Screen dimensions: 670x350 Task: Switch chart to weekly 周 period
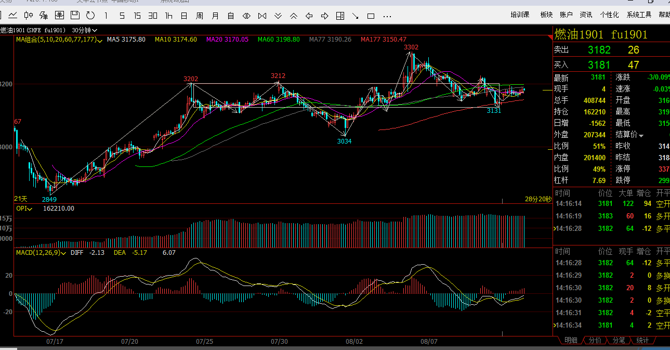[x=200, y=16]
